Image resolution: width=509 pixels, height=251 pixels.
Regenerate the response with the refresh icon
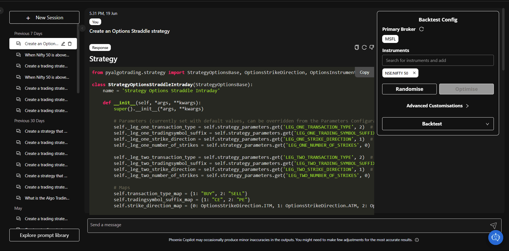pos(364,47)
